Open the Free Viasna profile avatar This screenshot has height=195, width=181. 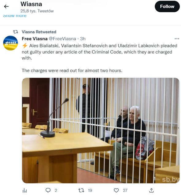pos(10,43)
